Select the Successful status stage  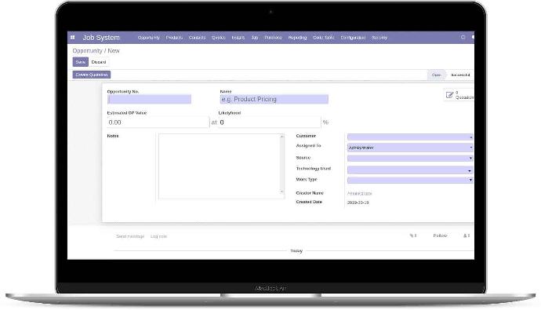460,75
